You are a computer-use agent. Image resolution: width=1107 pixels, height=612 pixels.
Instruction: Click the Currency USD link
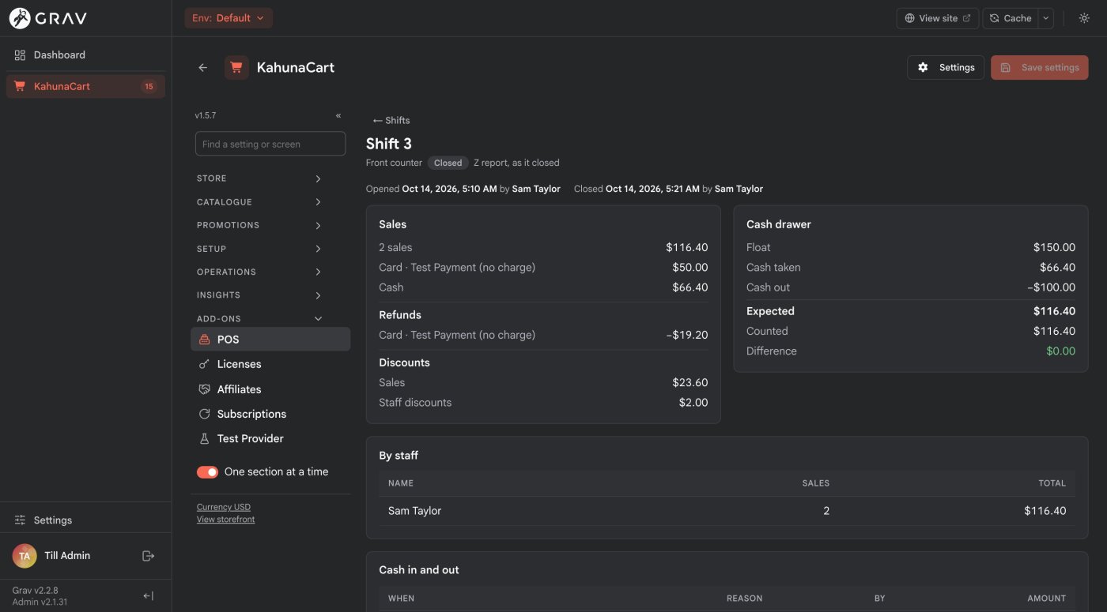point(224,507)
